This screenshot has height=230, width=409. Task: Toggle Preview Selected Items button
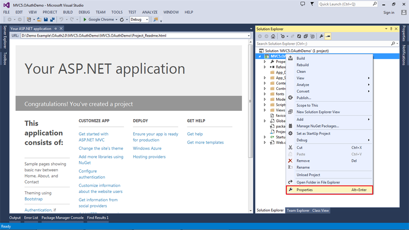pyautogui.click(x=328, y=36)
